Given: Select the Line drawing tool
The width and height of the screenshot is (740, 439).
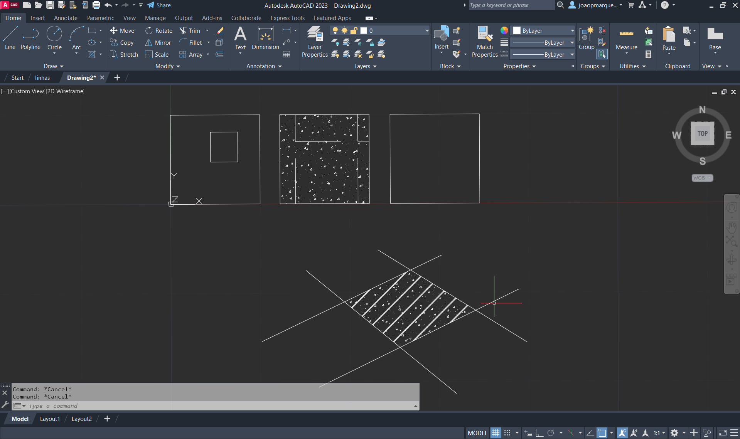Looking at the screenshot, I should click(10, 38).
